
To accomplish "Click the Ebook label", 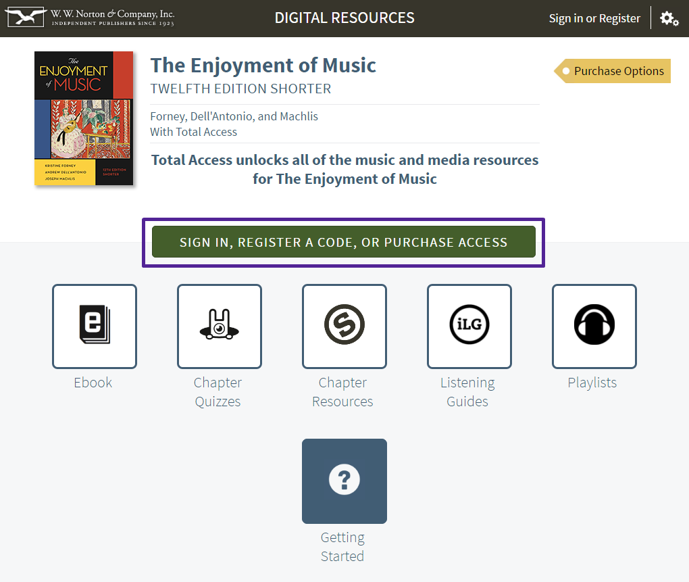I will [x=93, y=383].
